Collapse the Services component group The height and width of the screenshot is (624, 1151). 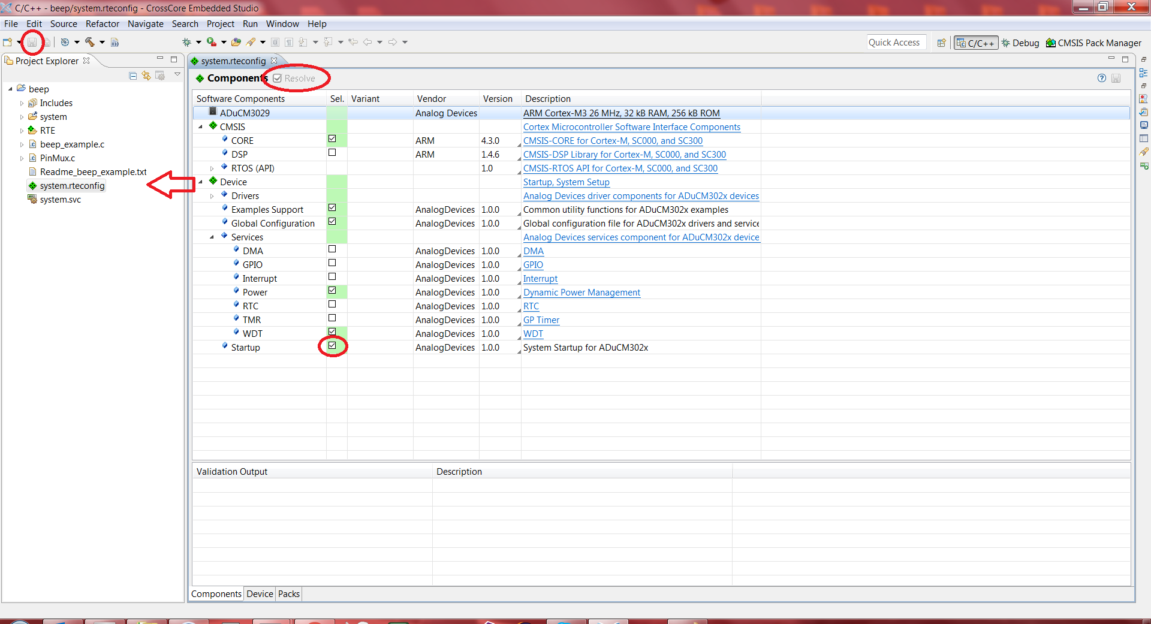coord(212,237)
